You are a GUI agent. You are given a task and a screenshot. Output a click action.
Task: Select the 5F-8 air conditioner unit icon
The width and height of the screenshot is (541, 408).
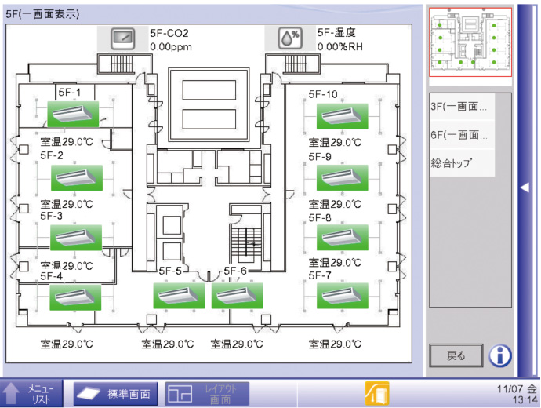pyautogui.click(x=343, y=238)
